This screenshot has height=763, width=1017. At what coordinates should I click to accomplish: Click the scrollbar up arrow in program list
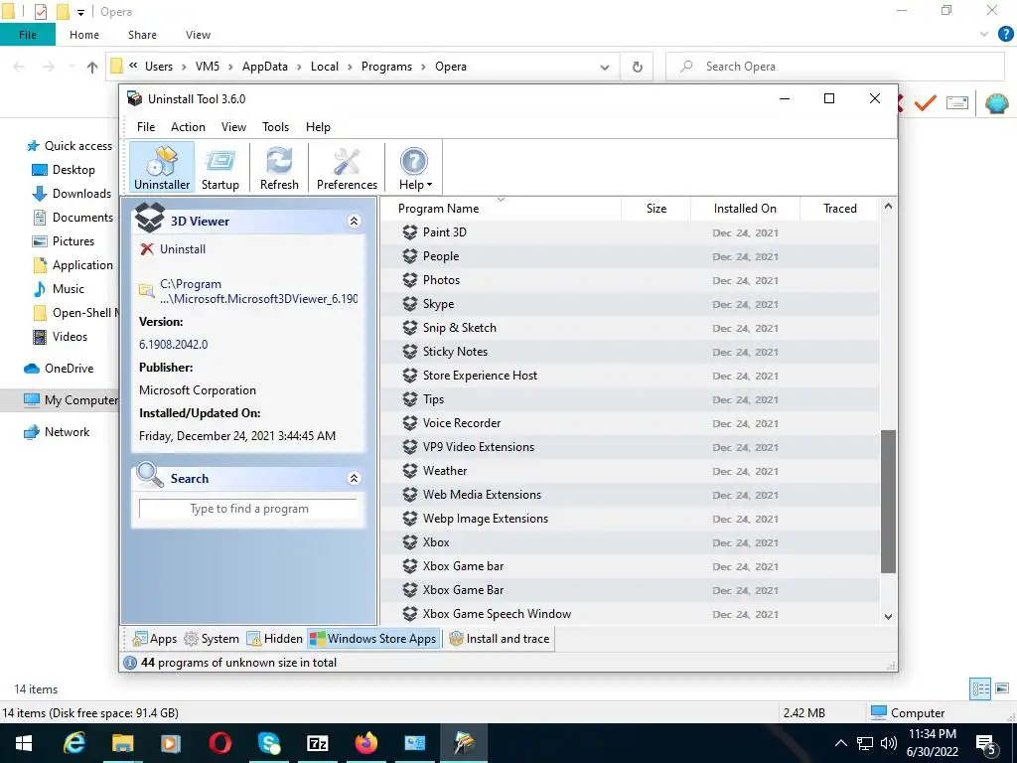coord(888,207)
